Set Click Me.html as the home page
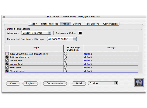The height and width of the screenshot is (108, 147). pyautogui.click(x=65, y=71)
